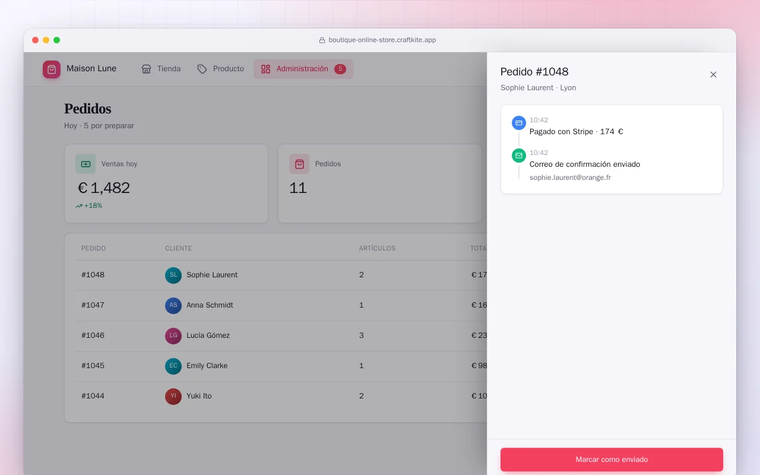Click the blue Stripe payment card icon

[519, 123]
